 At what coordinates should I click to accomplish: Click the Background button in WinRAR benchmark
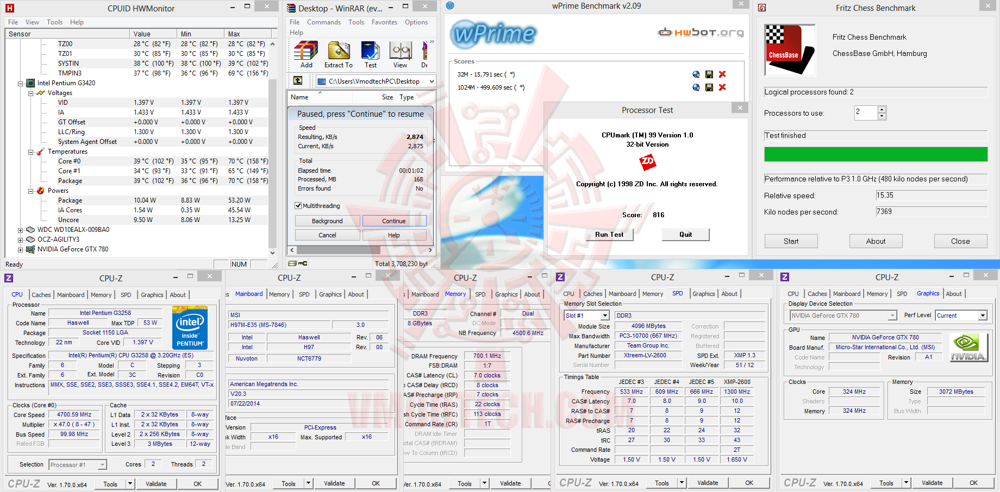point(327,221)
